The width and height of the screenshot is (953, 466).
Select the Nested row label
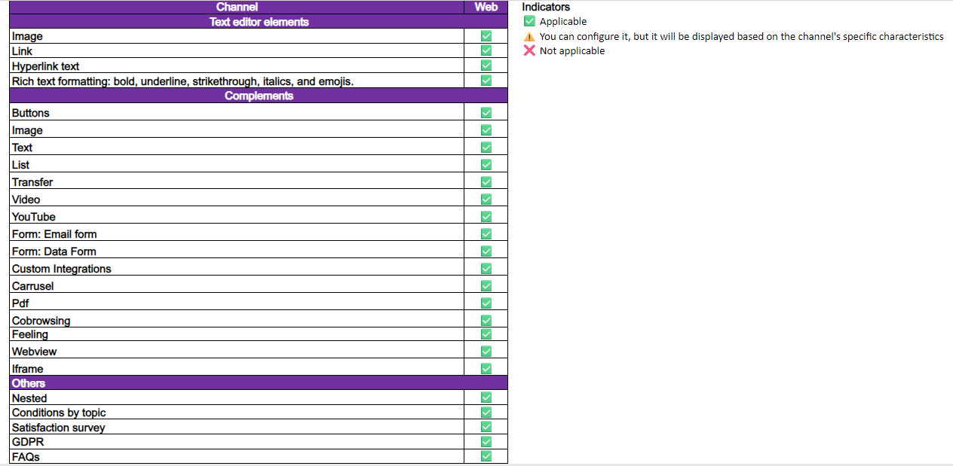click(29, 398)
